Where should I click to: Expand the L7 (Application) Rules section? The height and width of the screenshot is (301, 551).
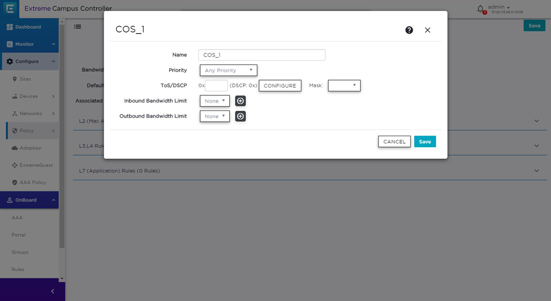click(x=536, y=171)
